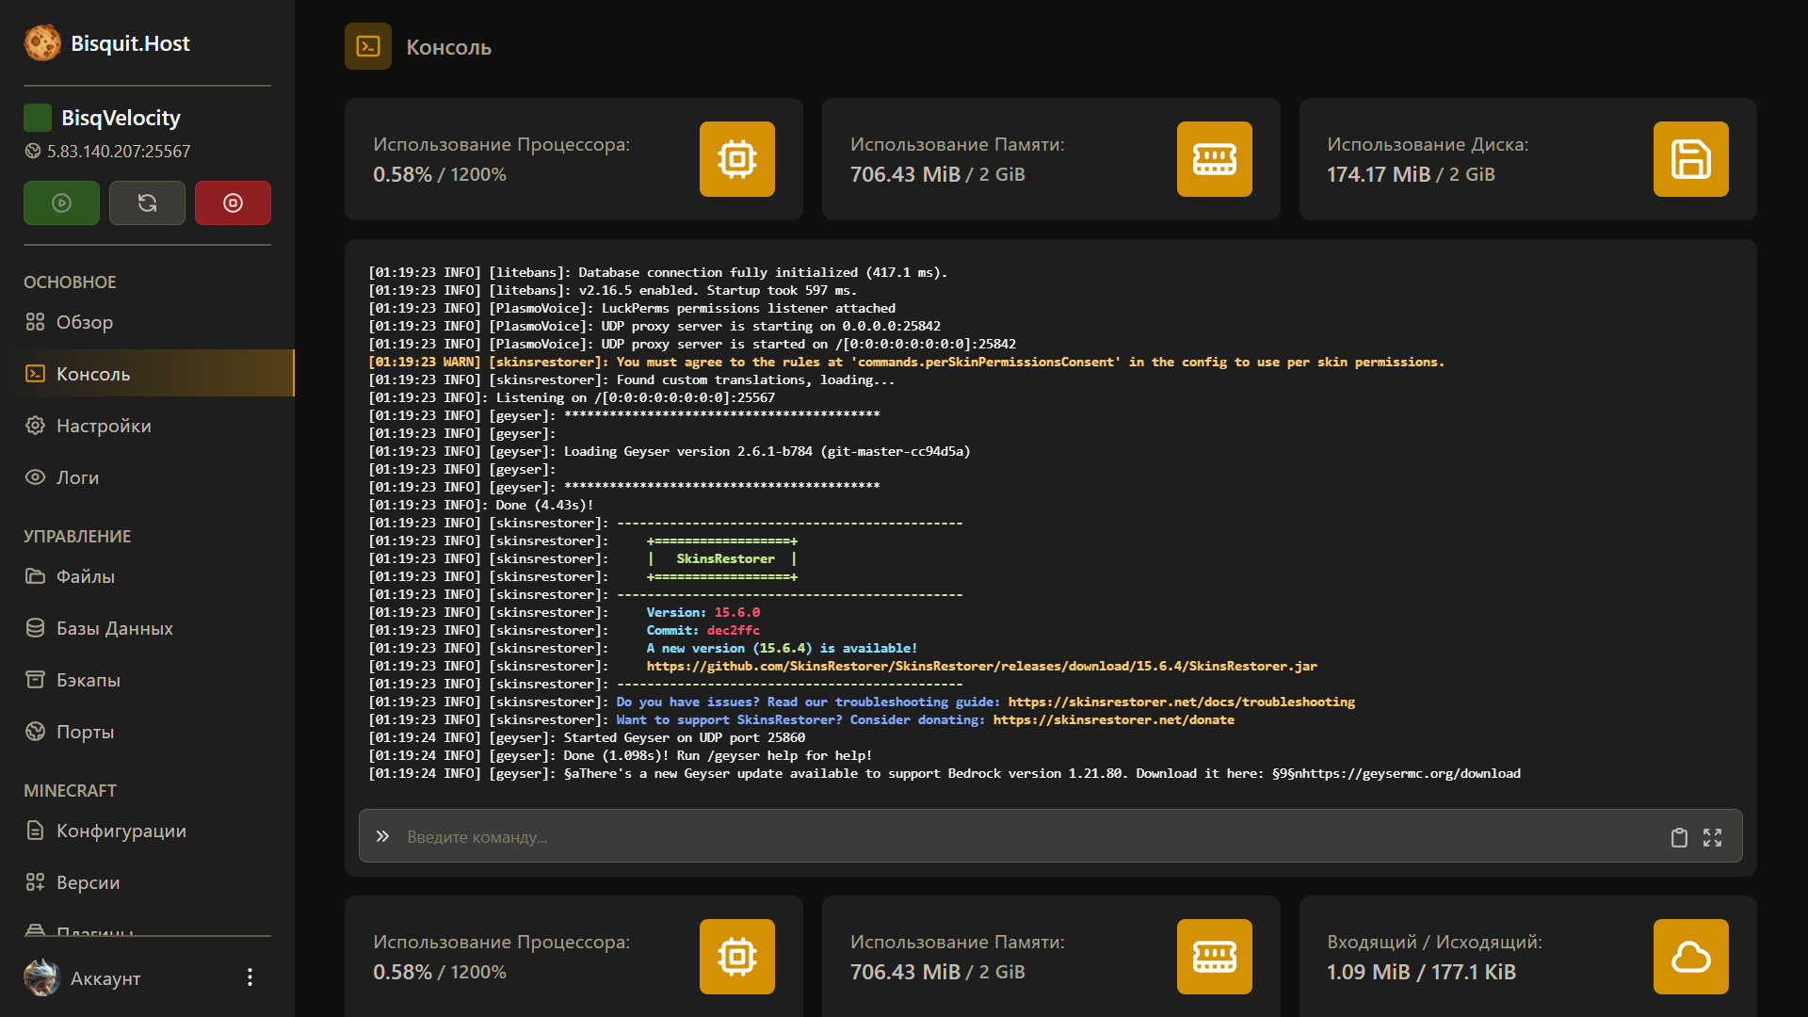Screen dimensions: 1808x1017
Task: Navigate to Бэкапы
Action: pos(89,680)
